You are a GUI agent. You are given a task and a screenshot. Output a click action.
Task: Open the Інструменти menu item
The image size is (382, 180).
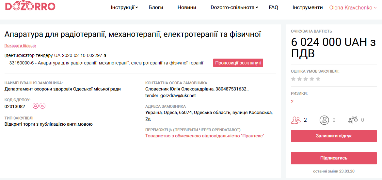tap(308, 7)
